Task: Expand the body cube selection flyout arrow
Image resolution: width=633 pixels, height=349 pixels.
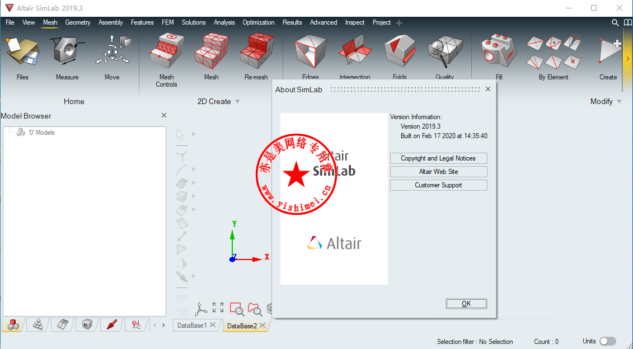Action: tap(194, 196)
